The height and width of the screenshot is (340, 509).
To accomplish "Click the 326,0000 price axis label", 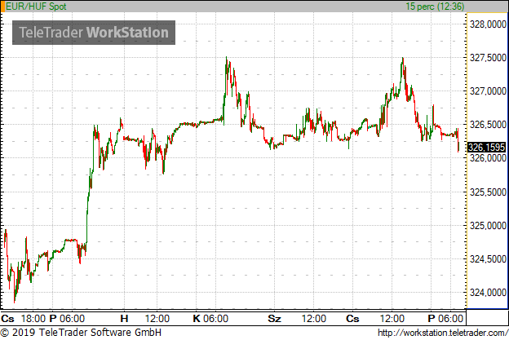I will [x=488, y=158].
